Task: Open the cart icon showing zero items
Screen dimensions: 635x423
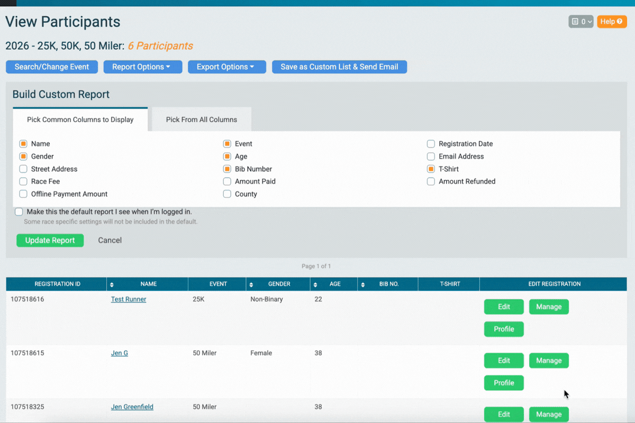Action: (577, 22)
